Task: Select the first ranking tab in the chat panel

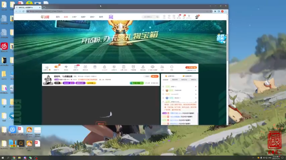Action: 166,80
